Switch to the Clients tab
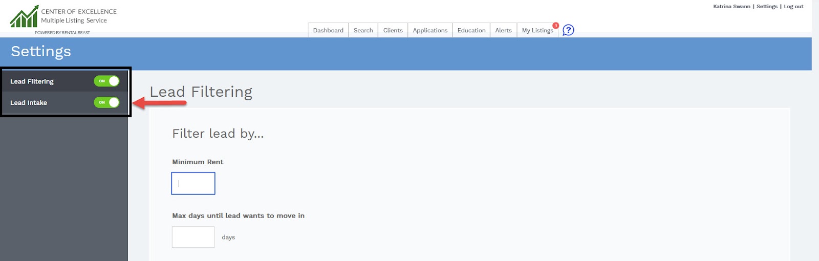This screenshot has height=261, width=819. tap(393, 30)
